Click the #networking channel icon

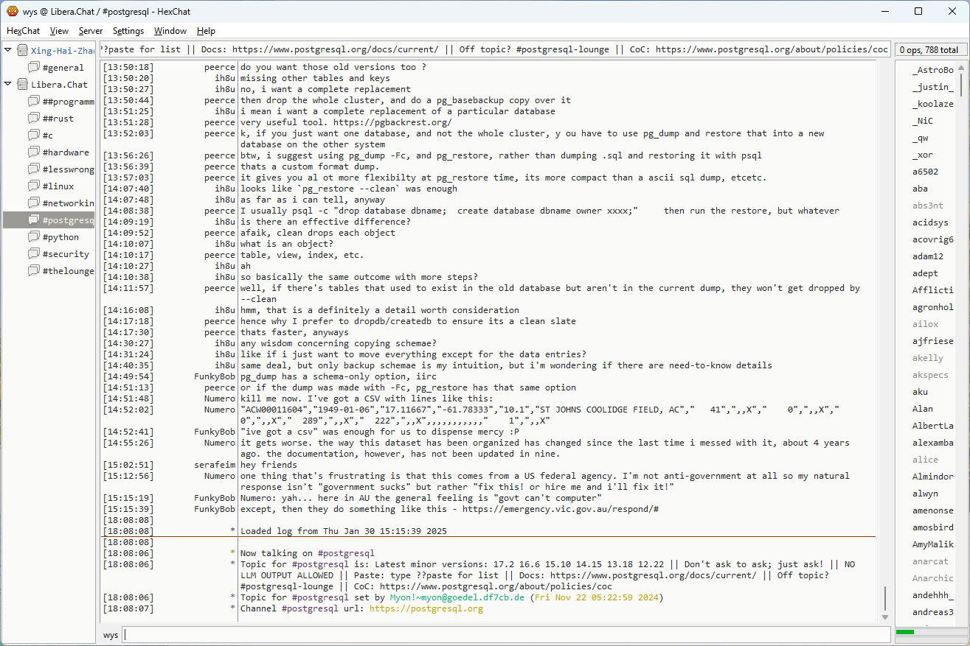[x=34, y=203]
